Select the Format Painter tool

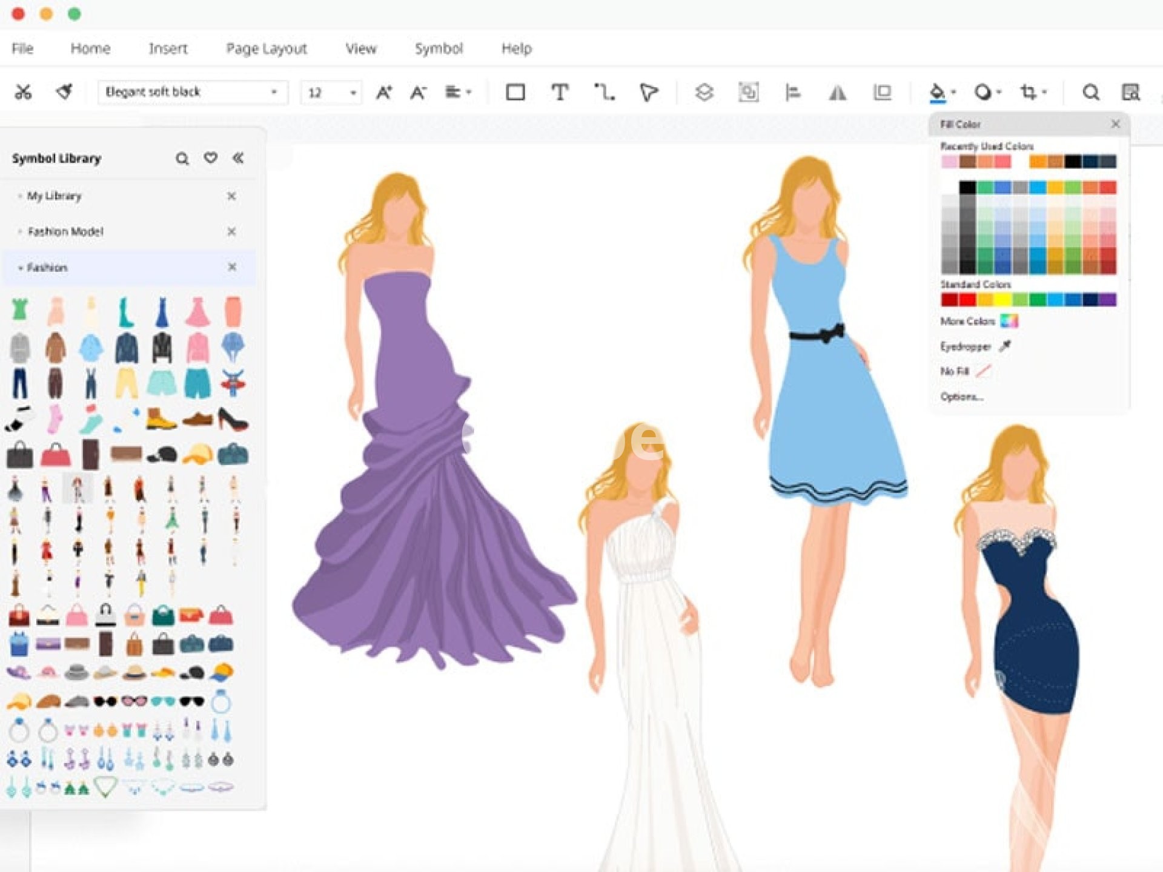click(x=64, y=92)
